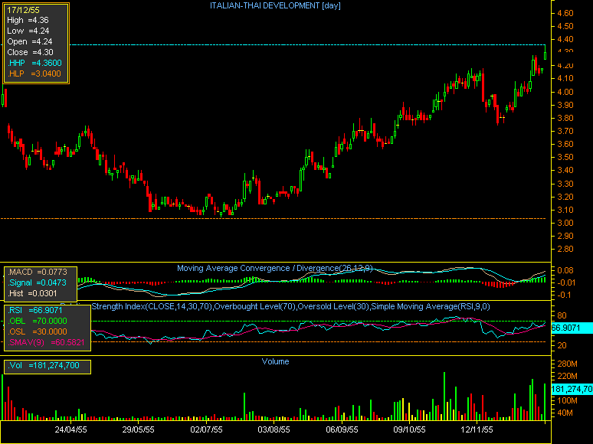Click the orange dashed HLP low line
Viewport: 593px width, 444px height.
pyautogui.click(x=272, y=218)
